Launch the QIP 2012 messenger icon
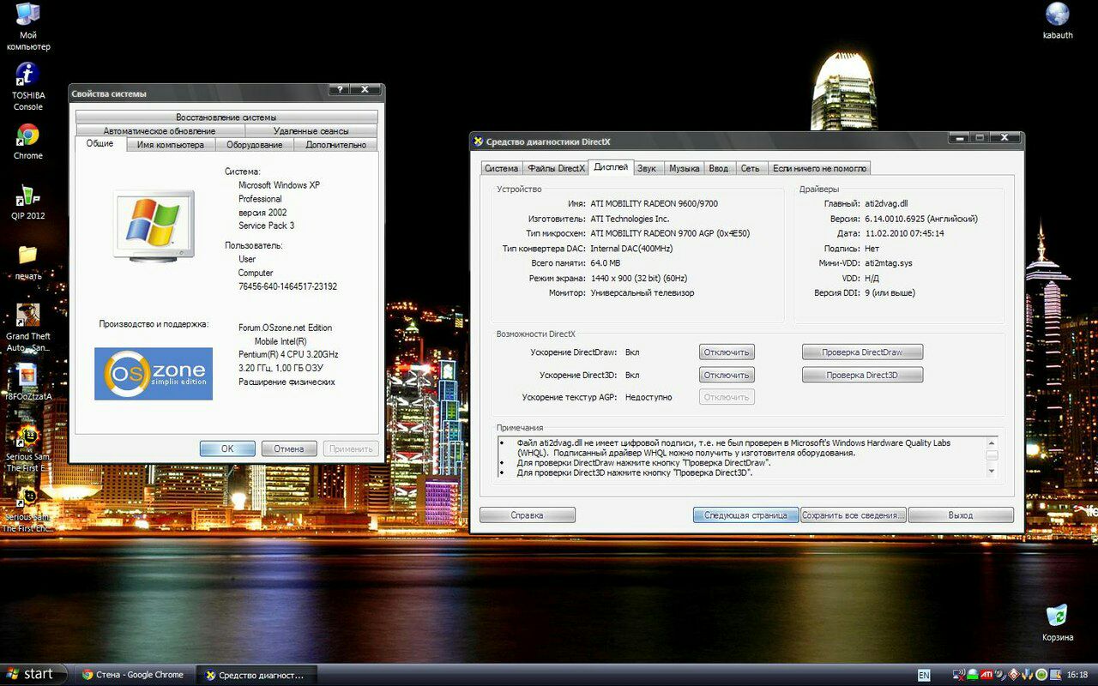This screenshot has height=686, width=1098. click(28, 202)
